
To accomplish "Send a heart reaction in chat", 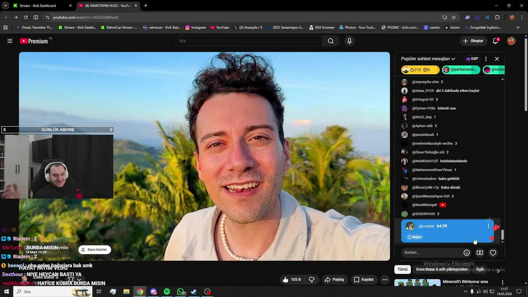I will 493,252.
